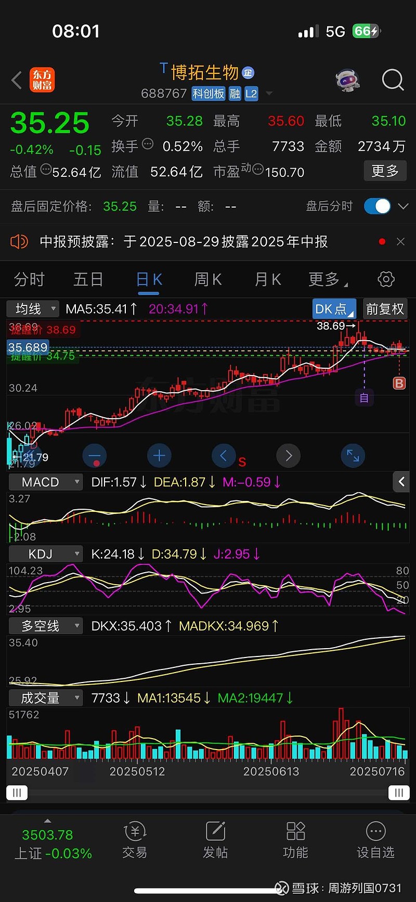This screenshot has width=416, height=902.
Task: Grab the left range slider handle
Action: pos(17,793)
